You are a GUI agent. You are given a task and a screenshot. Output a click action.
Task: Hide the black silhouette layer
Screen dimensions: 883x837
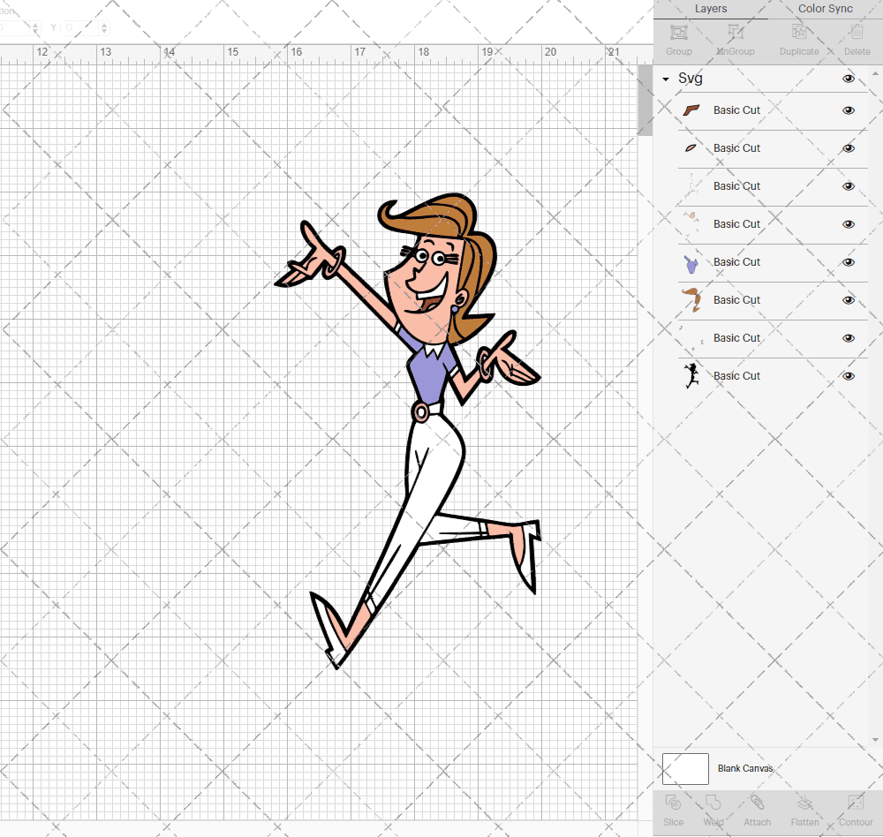[x=848, y=376]
